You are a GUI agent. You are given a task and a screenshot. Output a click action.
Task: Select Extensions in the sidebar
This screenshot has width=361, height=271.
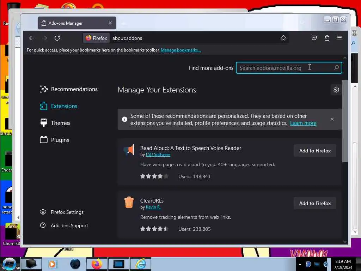point(59,106)
